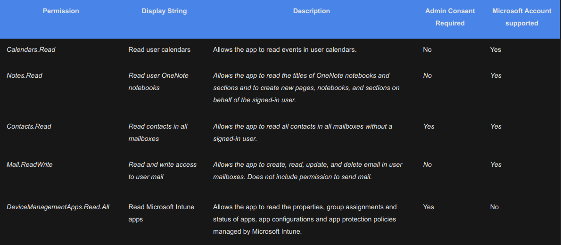The image size is (561, 245).
Task: Select the Notes.Read permission entry
Action: coord(25,75)
